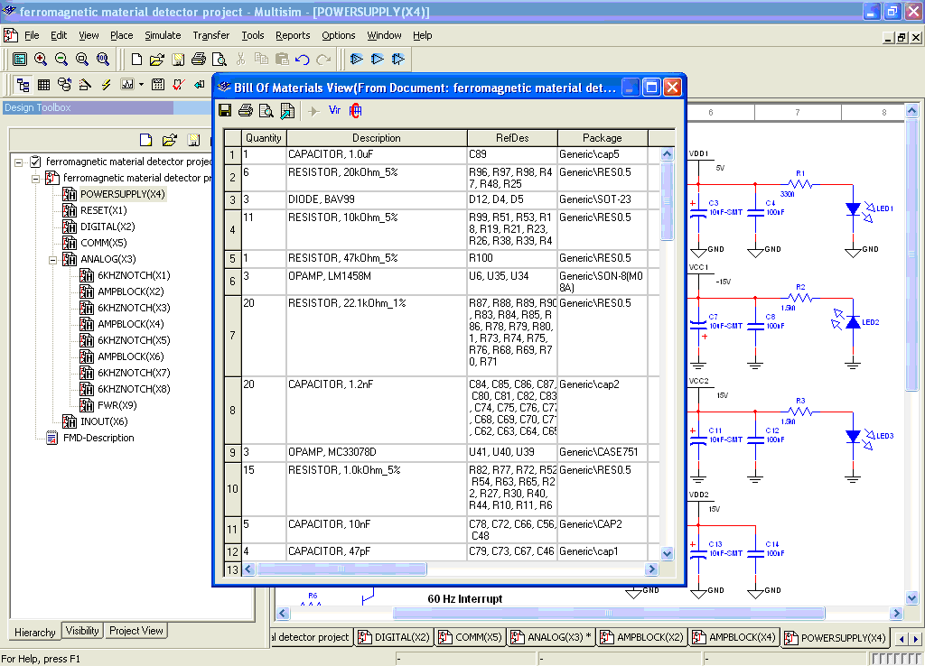Screen dimensions: 925x666
Task: Toggle Design Toolbox hierarchy icon in toolbar
Action: 23,85
